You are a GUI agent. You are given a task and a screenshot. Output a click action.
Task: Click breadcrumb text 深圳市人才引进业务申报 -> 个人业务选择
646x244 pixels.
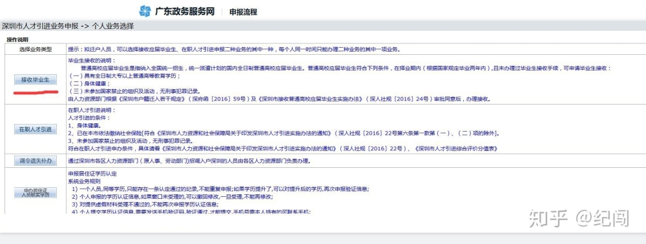pyautogui.click(x=68, y=26)
